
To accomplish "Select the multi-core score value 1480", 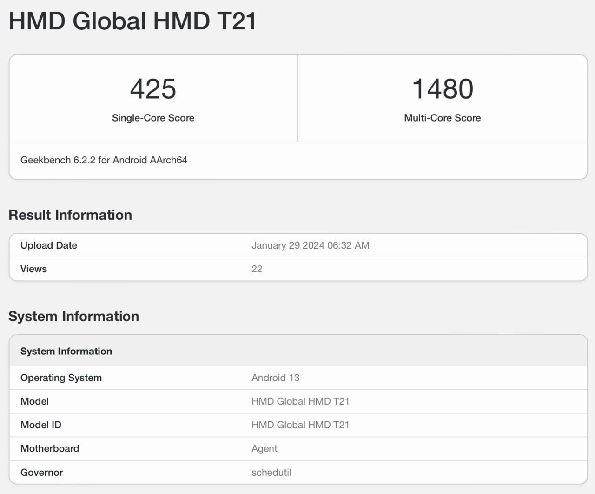I will pyautogui.click(x=443, y=89).
